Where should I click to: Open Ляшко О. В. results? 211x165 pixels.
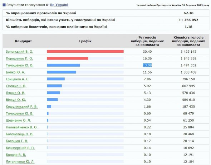click(x=15, y=93)
